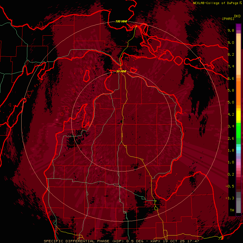This screenshot has height=243, width=243.
Task: Click the TH label on color scale
Action: (x=232, y=210)
